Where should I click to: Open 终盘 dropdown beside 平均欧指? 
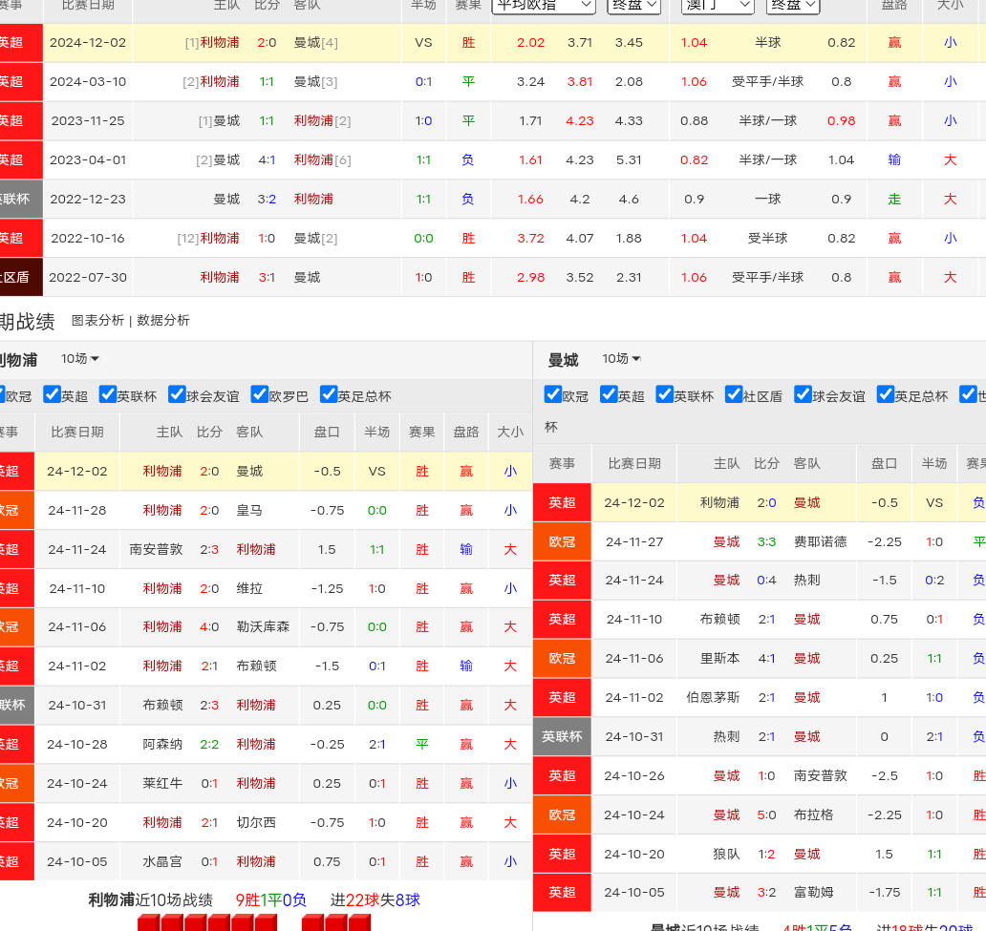tap(633, 5)
